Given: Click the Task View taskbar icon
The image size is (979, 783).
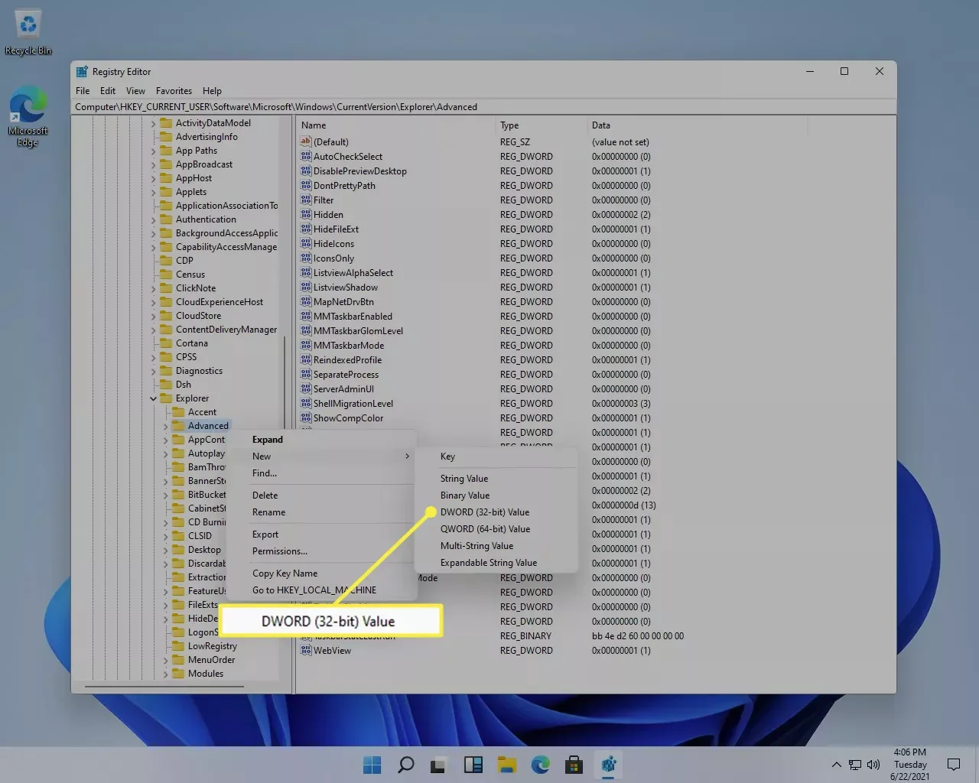Looking at the screenshot, I should pyautogui.click(x=440, y=765).
